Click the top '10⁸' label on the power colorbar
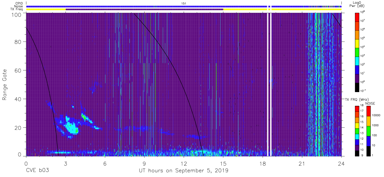Image resolution: width=384 pixels, height=177 pixels. click(362, 12)
